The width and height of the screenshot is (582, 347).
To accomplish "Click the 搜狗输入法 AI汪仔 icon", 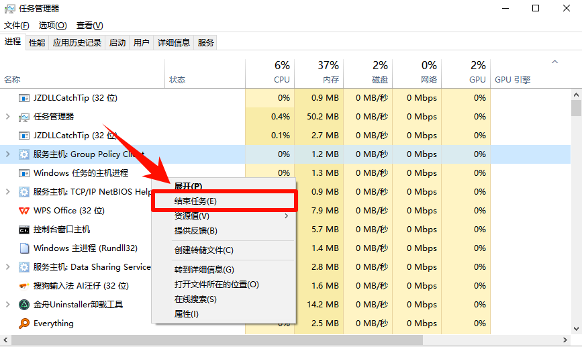I will tap(24, 286).
